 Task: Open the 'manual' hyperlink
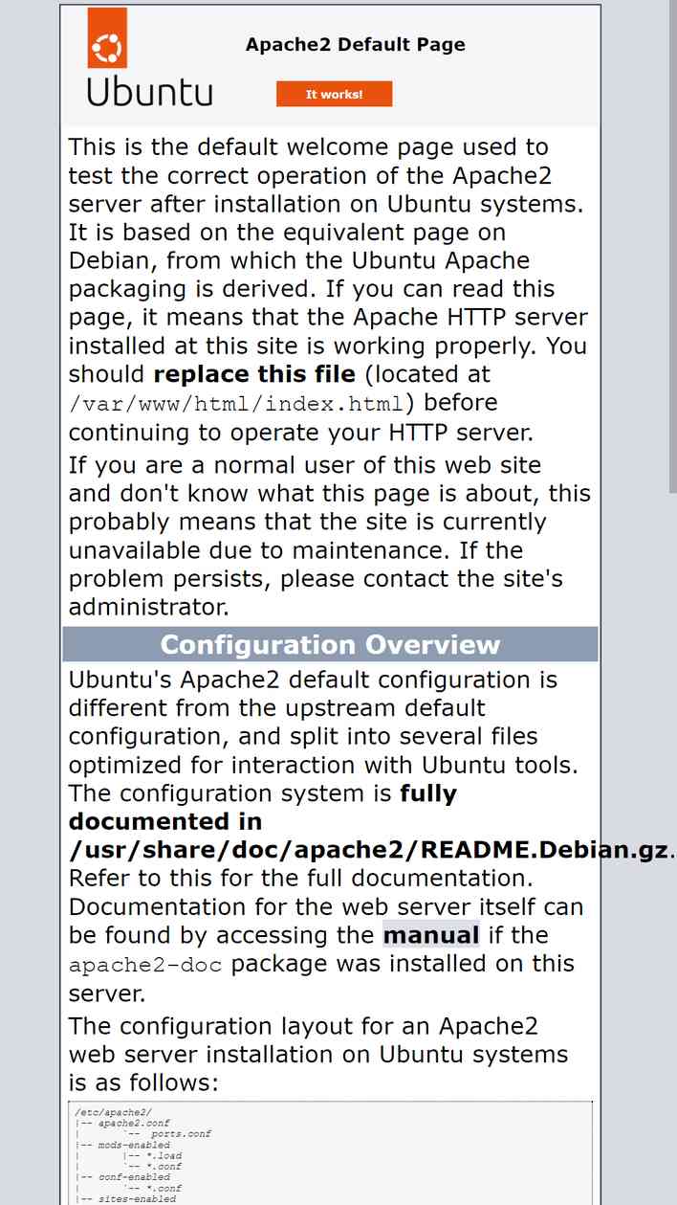431,935
